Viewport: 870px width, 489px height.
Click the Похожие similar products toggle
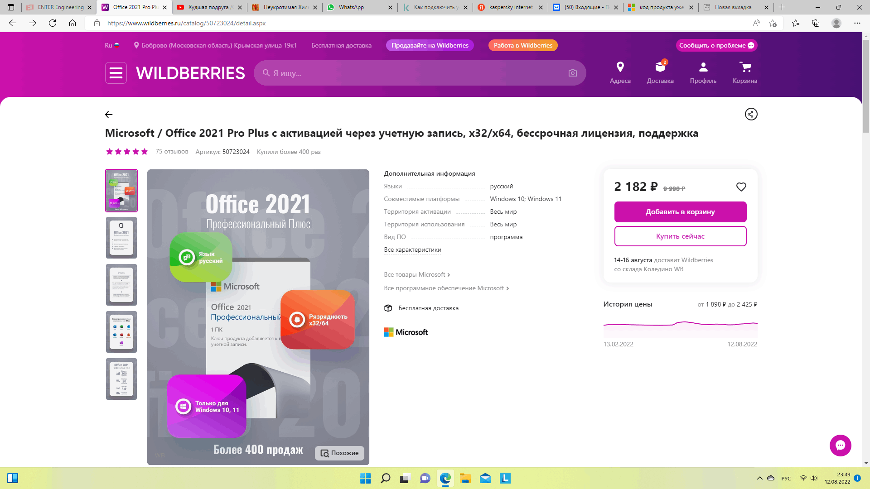(x=340, y=453)
